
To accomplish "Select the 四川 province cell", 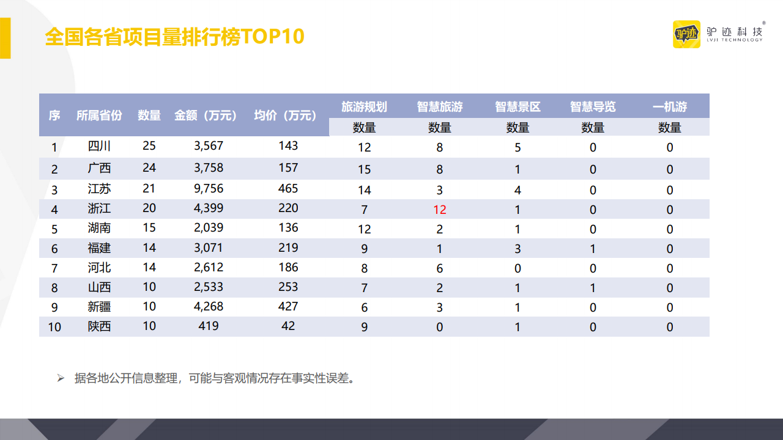I will coord(99,146).
